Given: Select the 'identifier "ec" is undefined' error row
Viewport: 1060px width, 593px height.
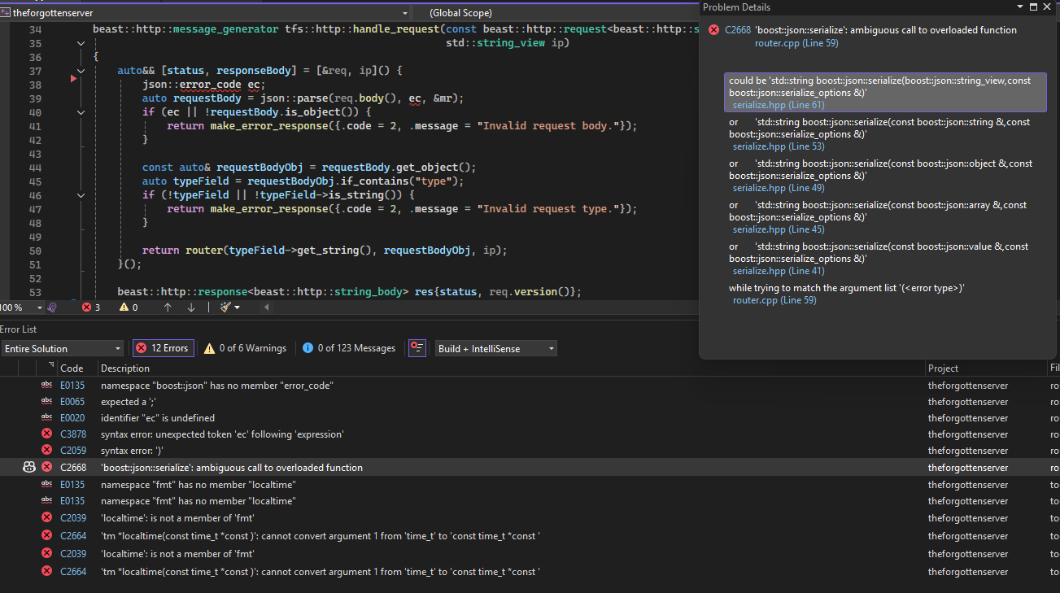Looking at the screenshot, I should (530, 418).
